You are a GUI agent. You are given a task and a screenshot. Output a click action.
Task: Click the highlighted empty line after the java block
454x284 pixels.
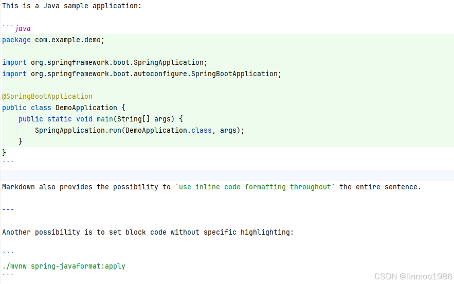[227, 175]
